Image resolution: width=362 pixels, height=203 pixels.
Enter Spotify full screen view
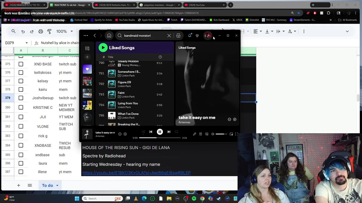[x=236, y=134]
